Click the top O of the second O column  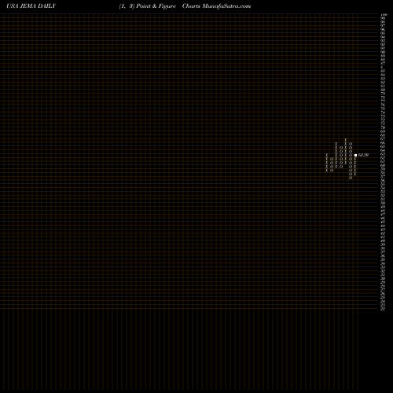341,148
